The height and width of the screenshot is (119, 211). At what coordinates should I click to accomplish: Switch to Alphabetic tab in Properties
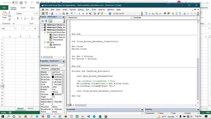click(x=45, y=69)
